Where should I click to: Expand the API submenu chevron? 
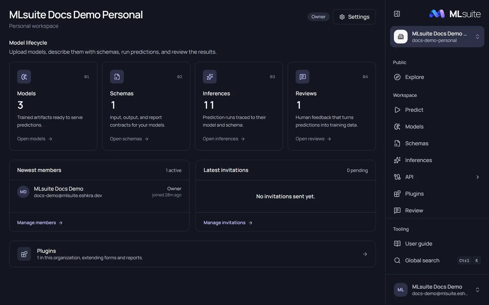477,177
